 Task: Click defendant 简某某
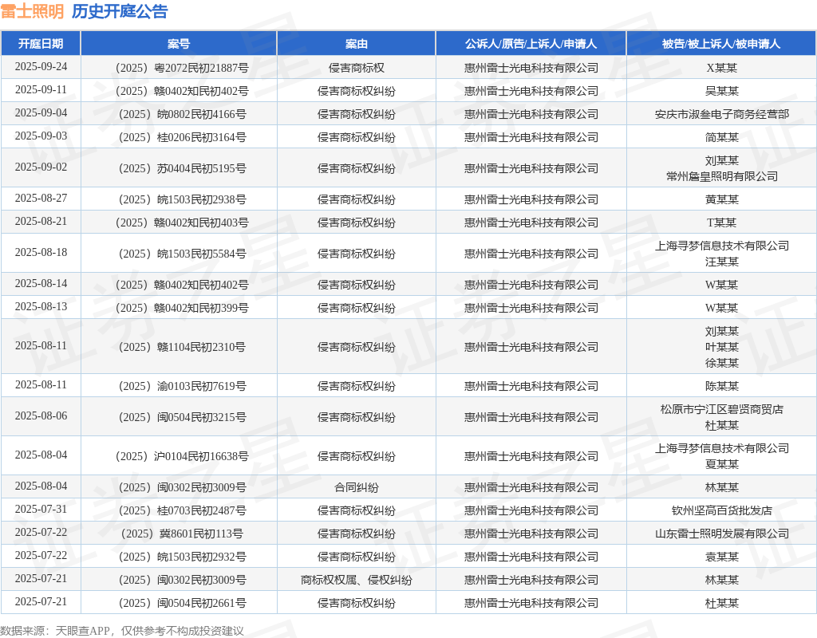721,137
